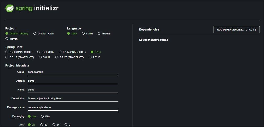Image resolution: width=264 pixels, height=127 pixels.
Task: Focus the Name input field
Action: pos(73,90)
